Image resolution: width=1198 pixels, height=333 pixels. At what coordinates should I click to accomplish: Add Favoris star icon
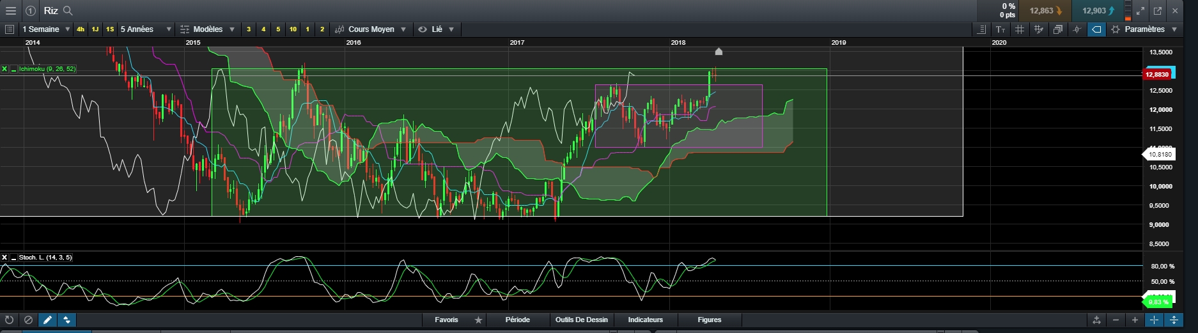coord(478,320)
